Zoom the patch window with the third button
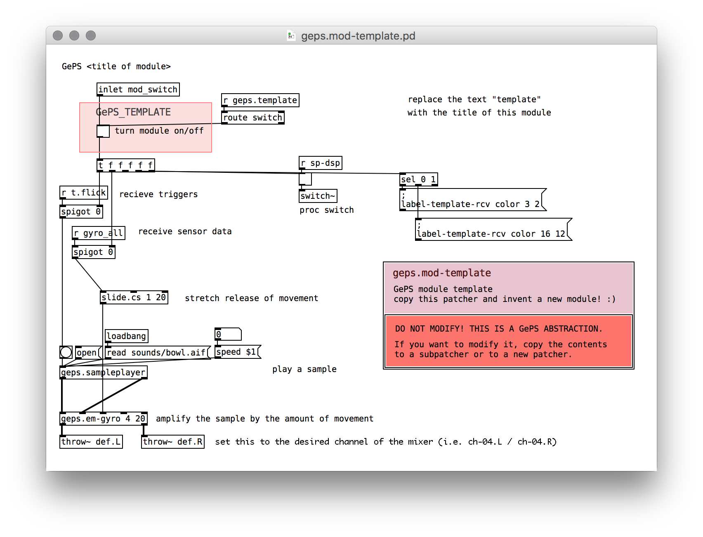 [x=91, y=35]
